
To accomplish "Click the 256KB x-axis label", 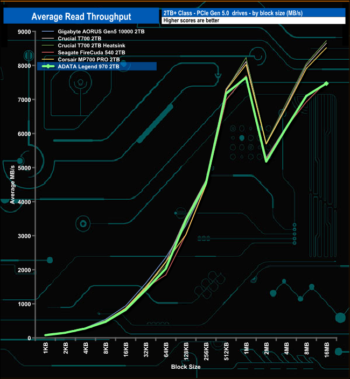I will 206,351.
